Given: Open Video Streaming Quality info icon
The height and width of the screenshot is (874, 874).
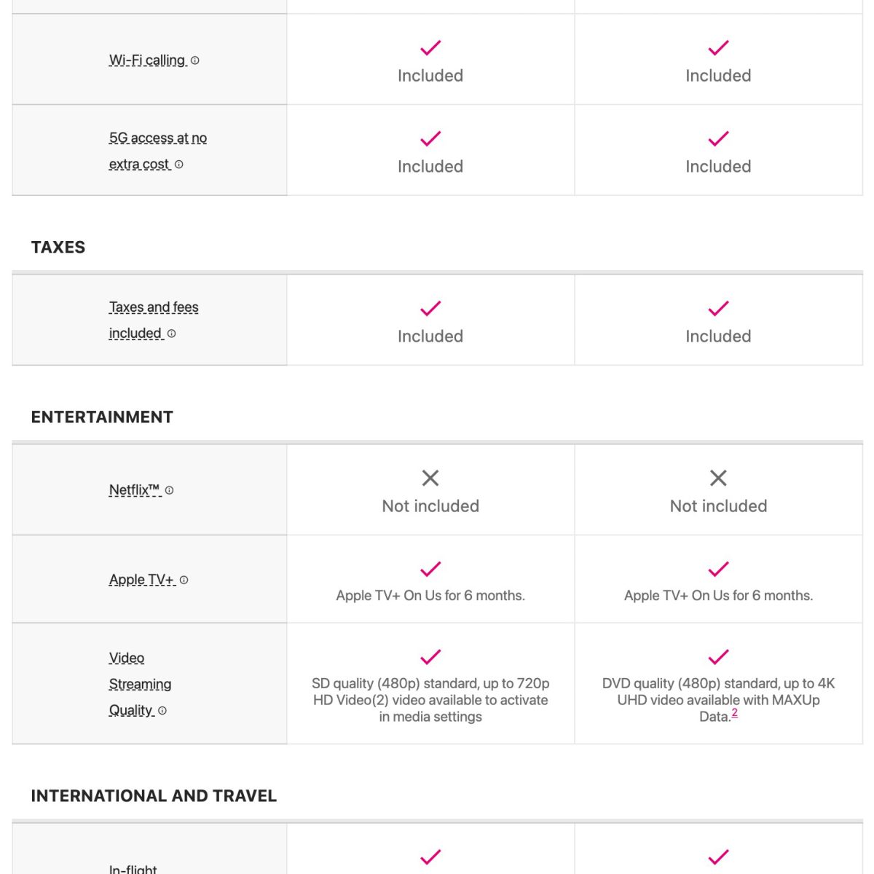Looking at the screenshot, I should point(162,711).
